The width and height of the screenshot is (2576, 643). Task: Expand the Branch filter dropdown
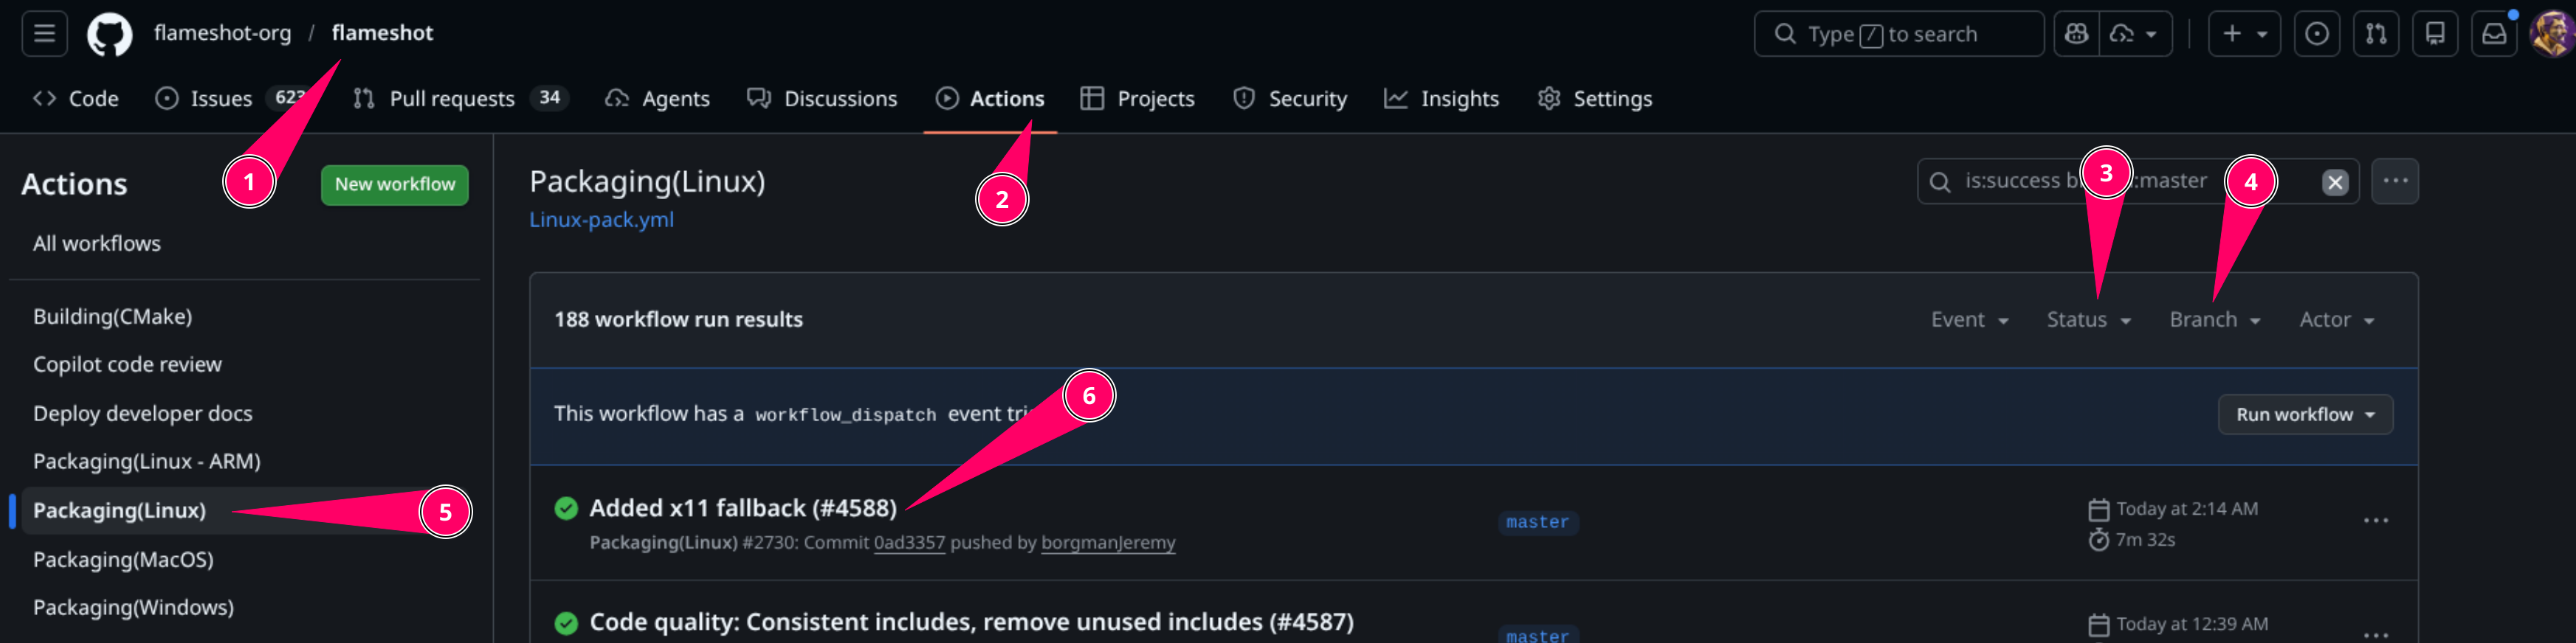[x=2214, y=319]
